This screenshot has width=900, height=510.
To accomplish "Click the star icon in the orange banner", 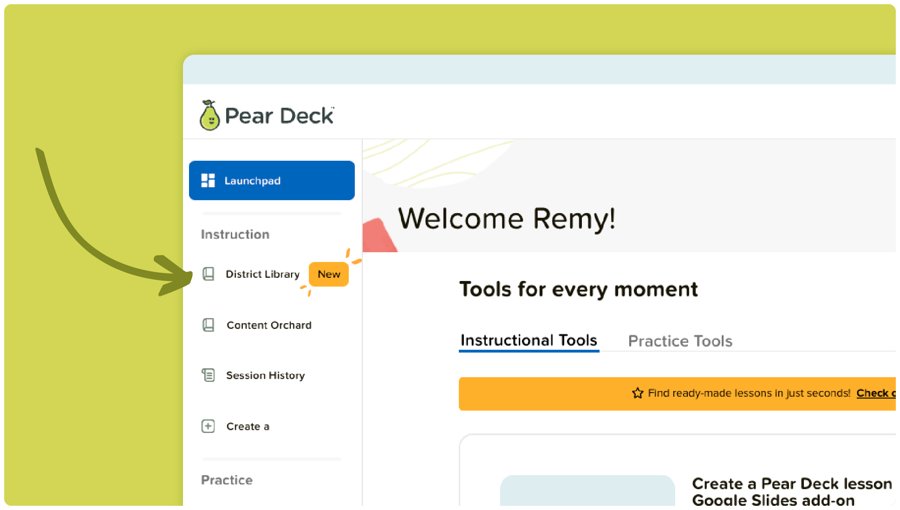I will pos(637,392).
